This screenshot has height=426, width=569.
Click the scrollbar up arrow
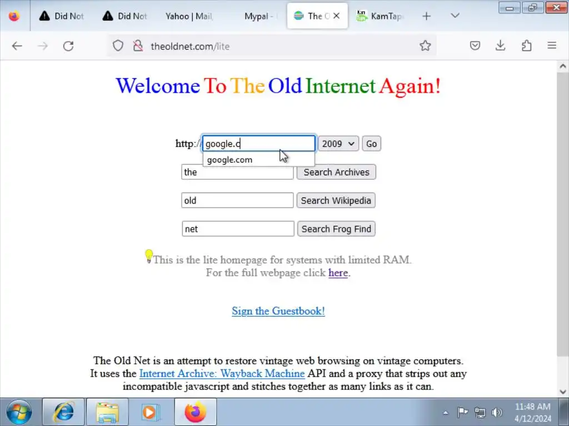[x=562, y=67]
